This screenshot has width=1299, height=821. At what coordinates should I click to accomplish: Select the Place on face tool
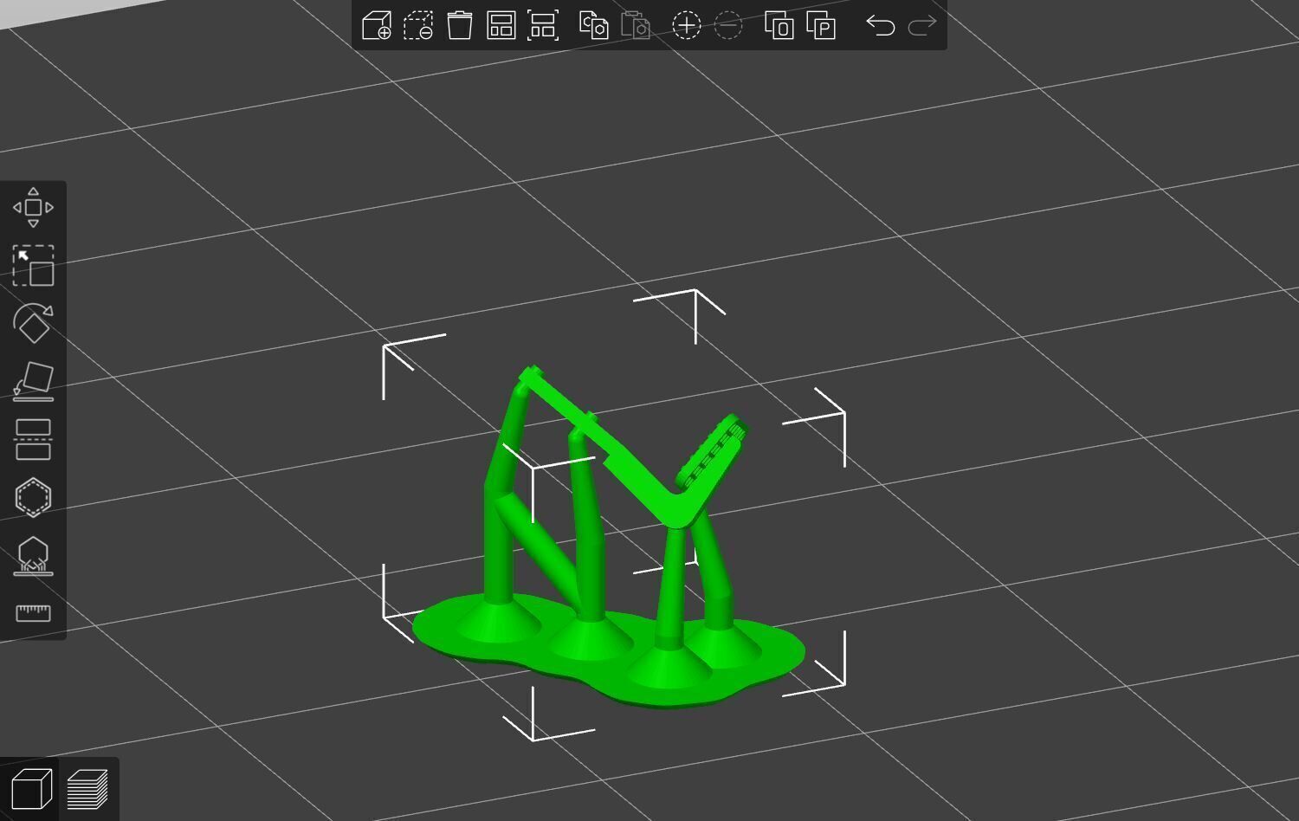tap(33, 381)
